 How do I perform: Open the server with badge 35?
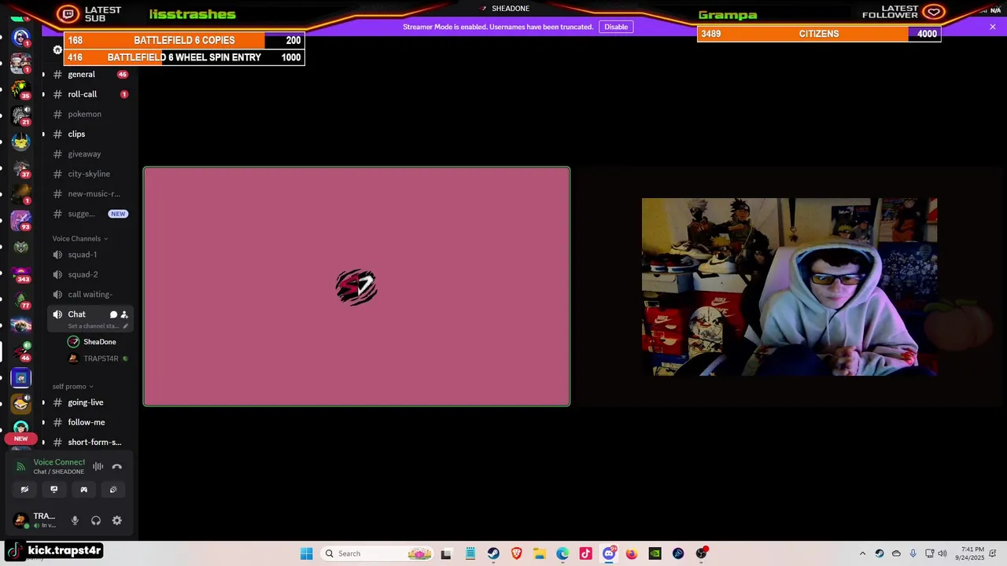[x=21, y=90]
